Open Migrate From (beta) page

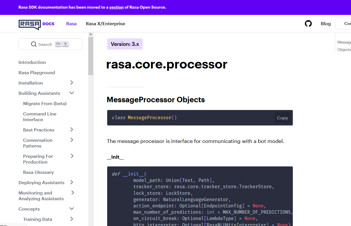point(45,104)
